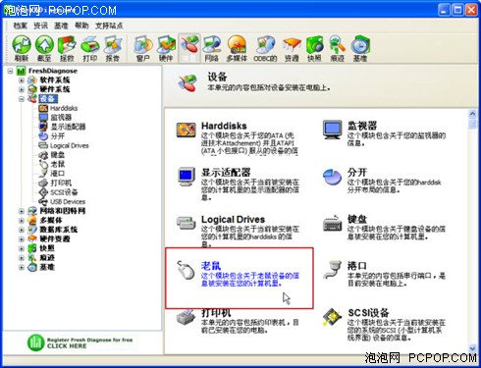Image resolution: width=481 pixels, height=368 pixels.
Task: Expand the 数据库系统 tree node
Action: coord(22,230)
